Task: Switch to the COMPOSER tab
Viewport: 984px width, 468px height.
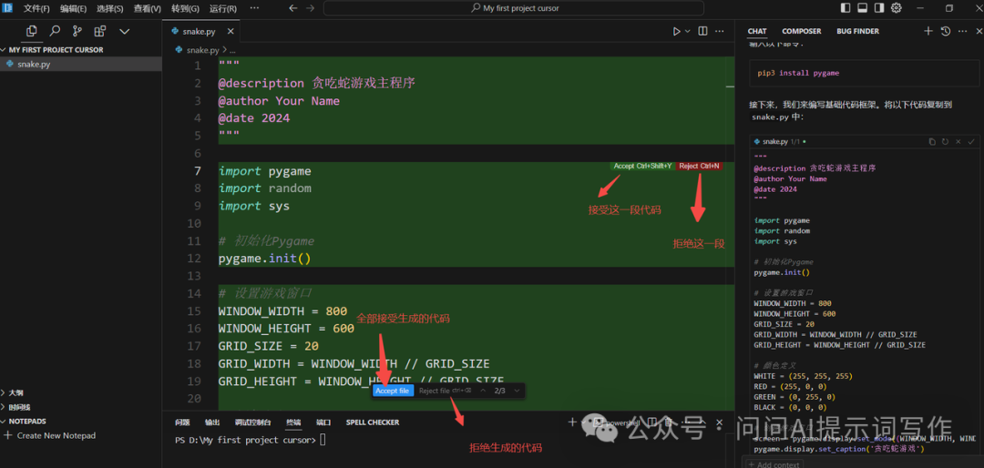Action: (802, 31)
